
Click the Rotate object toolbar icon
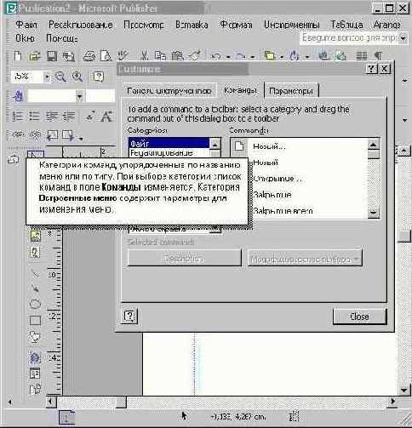295,55
